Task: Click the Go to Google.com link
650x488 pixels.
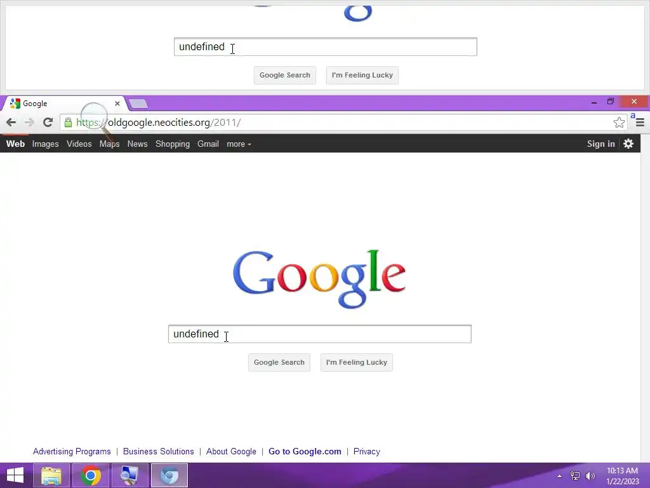Action: coord(305,452)
